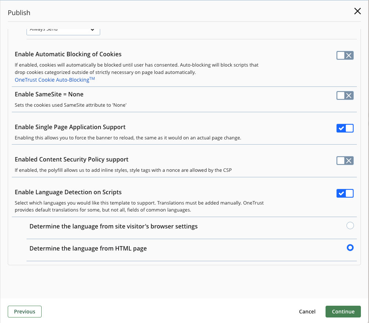Turn on the SameSite = None switch
This screenshot has height=323, width=369.
pos(345,96)
